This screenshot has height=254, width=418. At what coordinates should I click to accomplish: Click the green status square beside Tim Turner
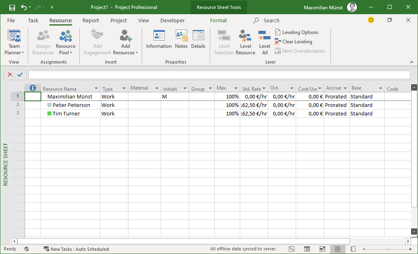49,113
